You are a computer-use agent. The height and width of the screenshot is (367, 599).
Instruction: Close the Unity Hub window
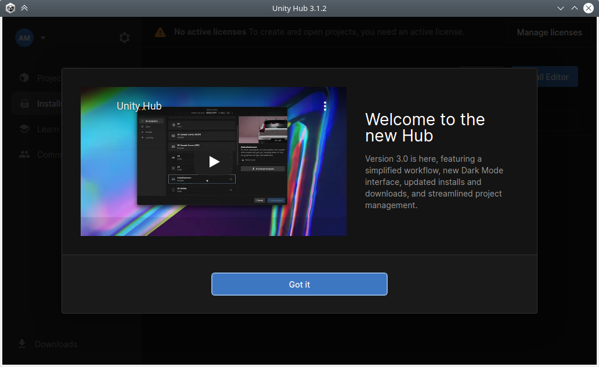point(590,8)
